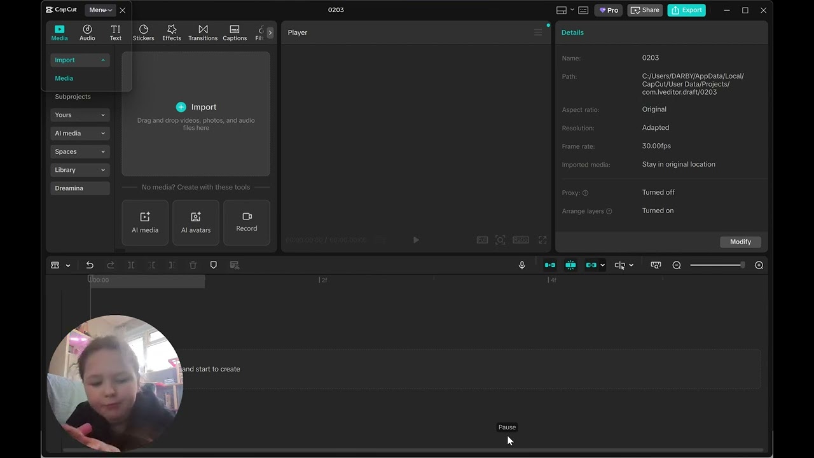The image size is (814, 458).
Task: Open the Text tab
Action: pos(116,33)
